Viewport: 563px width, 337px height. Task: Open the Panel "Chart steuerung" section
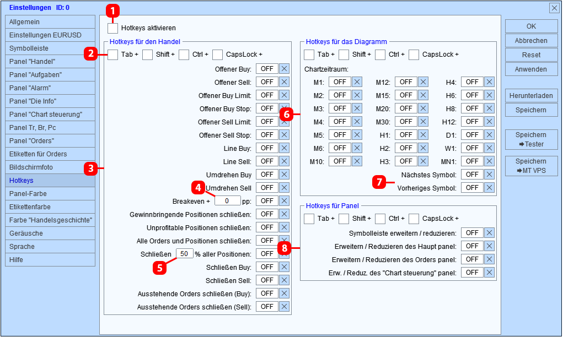pos(50,115)
